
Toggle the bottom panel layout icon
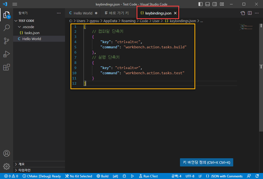(x=208, y=4)
